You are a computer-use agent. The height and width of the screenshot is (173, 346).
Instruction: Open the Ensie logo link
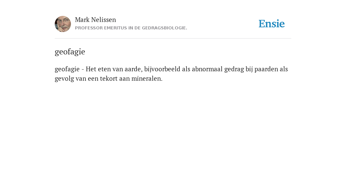pos(271,24)
